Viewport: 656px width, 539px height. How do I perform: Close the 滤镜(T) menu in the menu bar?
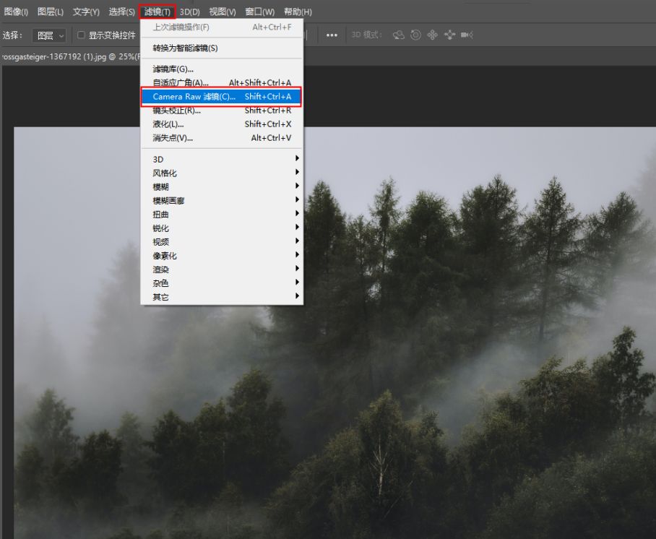(157, 12)
